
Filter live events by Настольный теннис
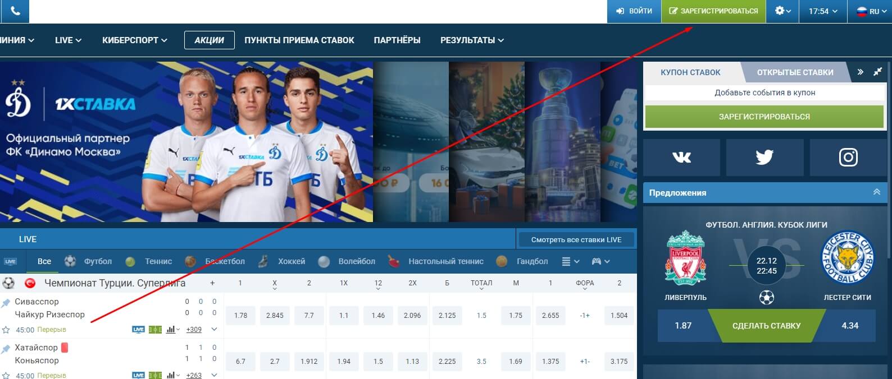pyautogui.click(x=436, y=261)
